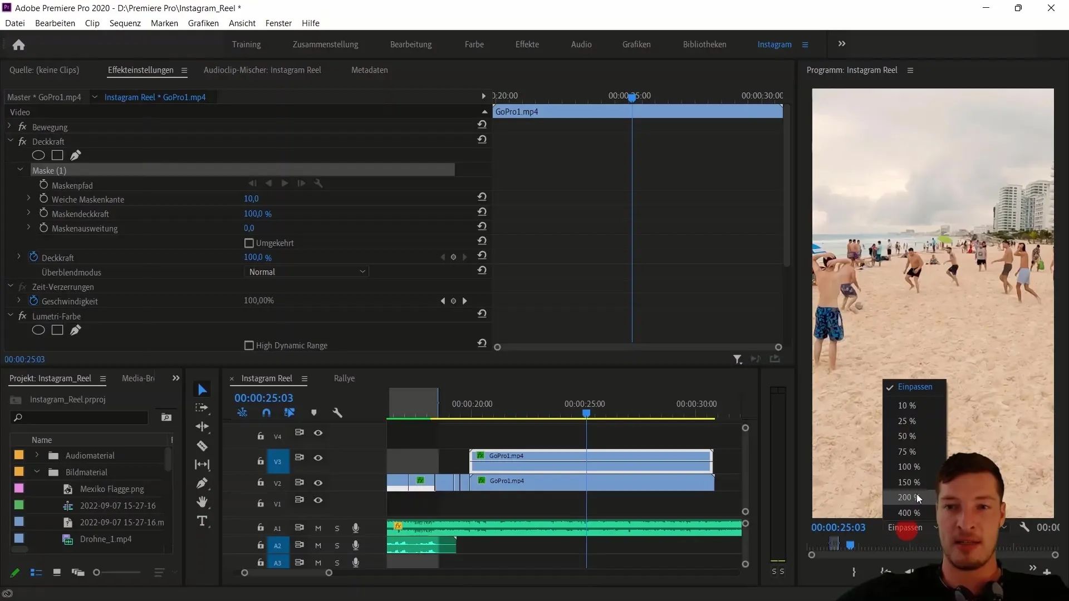Click Weiche Maskenkante value 10,0

pos(251,199)
